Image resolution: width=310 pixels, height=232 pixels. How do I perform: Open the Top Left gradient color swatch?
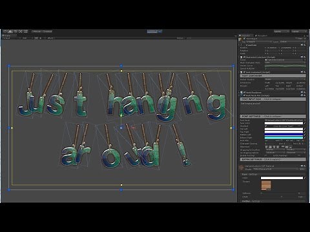(284, 129)
